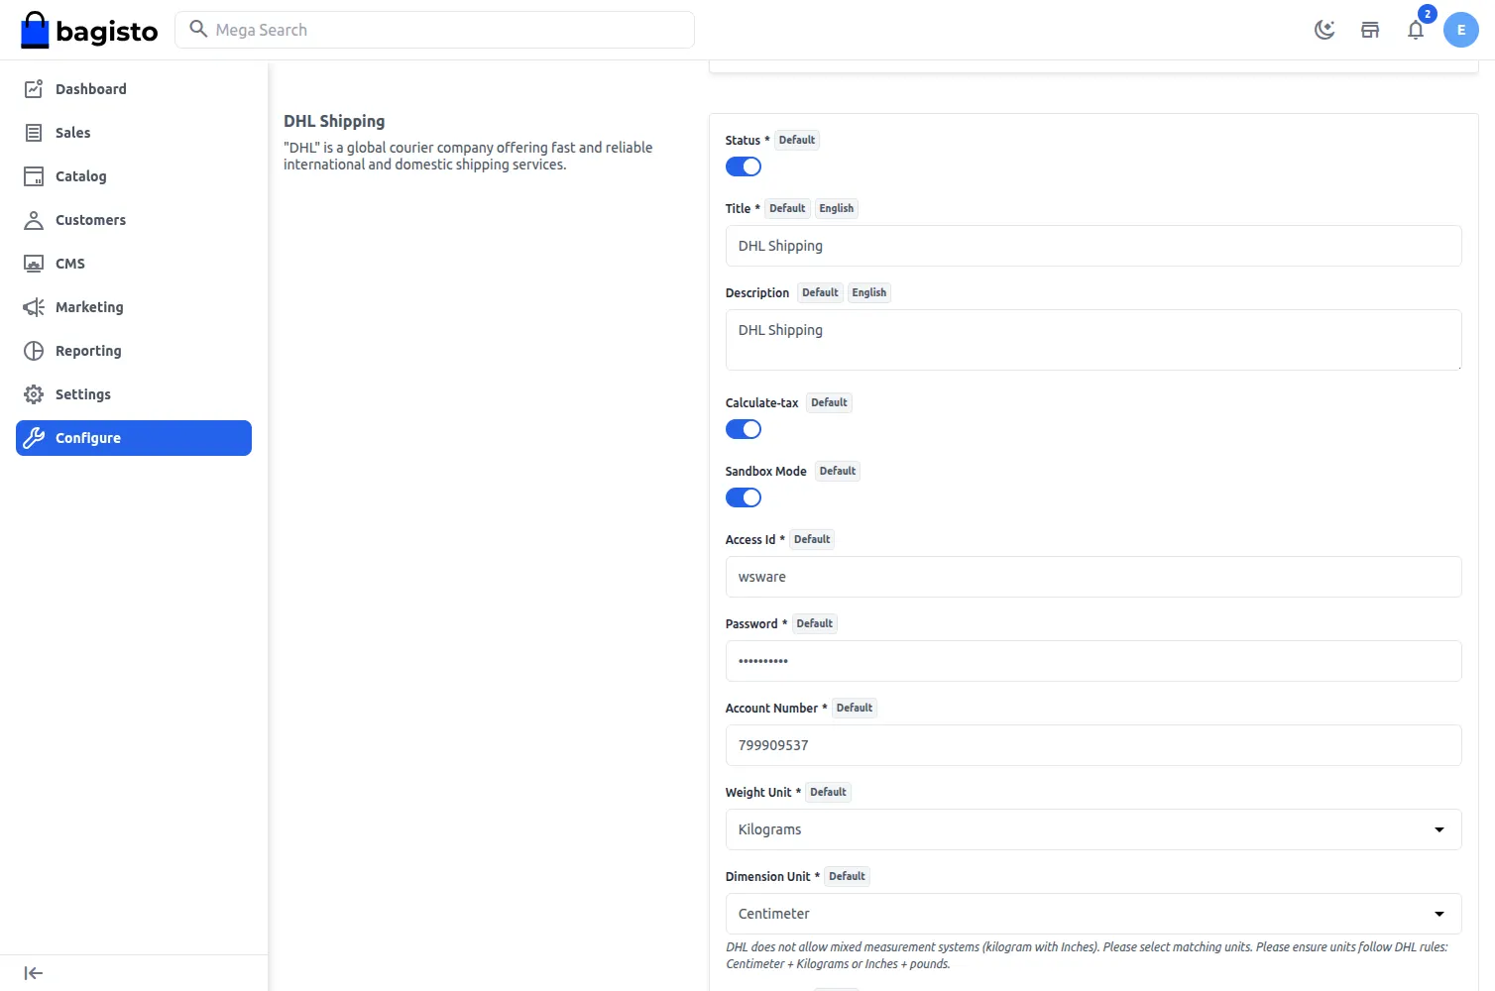The width and height of the screenshot is (1495, 991).
Task: Collapse the sidebar with the arrow button
Action: 33,972
